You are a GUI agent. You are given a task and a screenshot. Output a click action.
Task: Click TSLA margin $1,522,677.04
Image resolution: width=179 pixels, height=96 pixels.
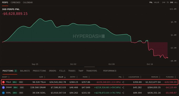153,82
